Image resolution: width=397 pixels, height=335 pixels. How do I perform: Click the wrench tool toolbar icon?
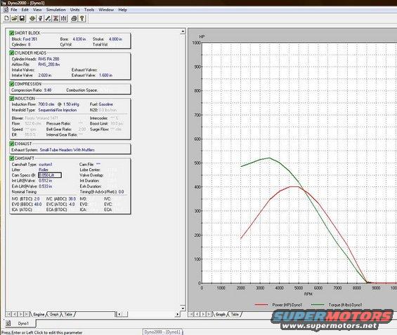click(x=48, y=18)
